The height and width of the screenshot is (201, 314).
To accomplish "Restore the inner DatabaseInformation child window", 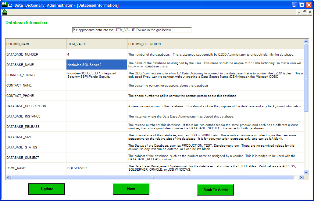I will pyautogui.click(x=304, y=12).
